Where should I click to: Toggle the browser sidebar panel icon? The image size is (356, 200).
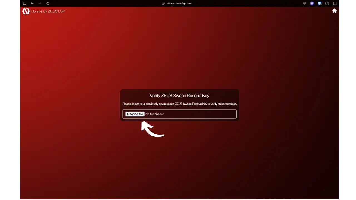[x=24, y=4]
